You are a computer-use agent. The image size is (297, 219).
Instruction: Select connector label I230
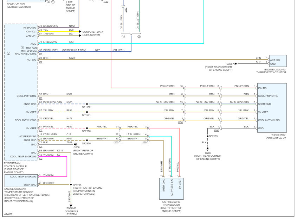tap(180, 123)
